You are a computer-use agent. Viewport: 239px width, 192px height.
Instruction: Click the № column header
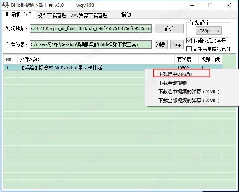tap(10, 59)
